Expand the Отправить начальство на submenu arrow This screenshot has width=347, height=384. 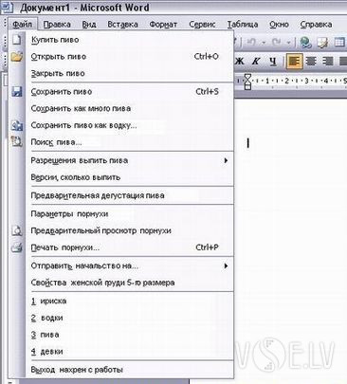[226, 265]
